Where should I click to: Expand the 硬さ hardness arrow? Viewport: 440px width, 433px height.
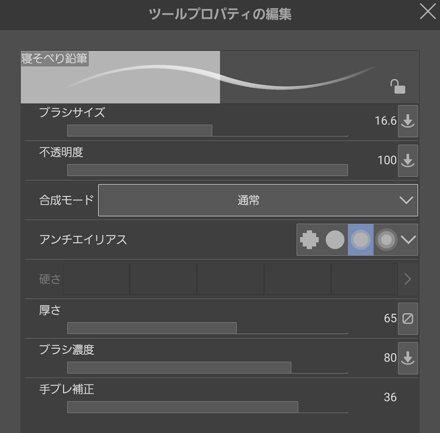coord(408,279)
